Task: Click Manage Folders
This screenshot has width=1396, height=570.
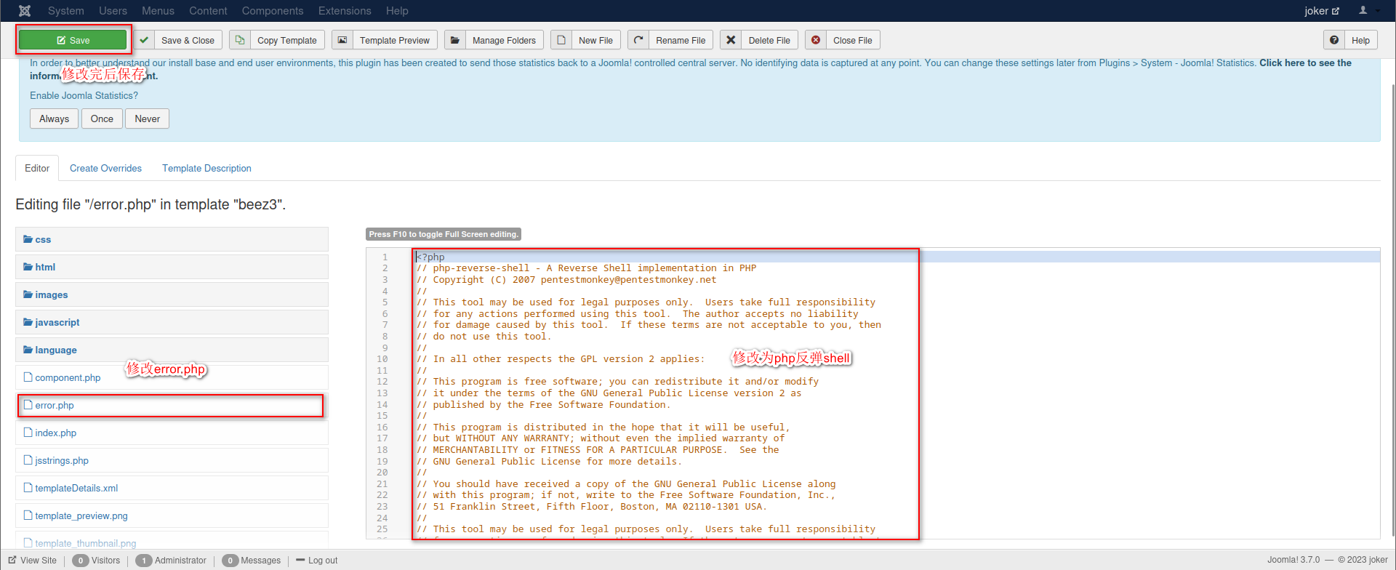Action: point(494,40)
